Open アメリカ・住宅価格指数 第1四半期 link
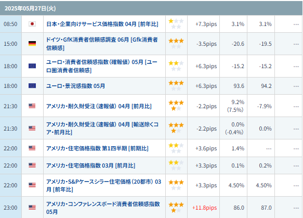This screenshot has height=218, width=303. click(97, 148)
